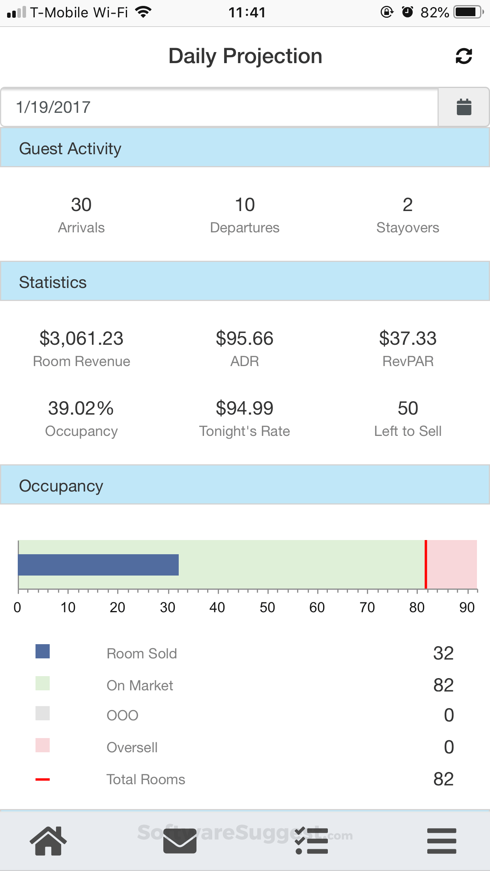Viewport: 490px width, 871px height.
Task: Click the red Total Rooms marker line
Action: 426,564
